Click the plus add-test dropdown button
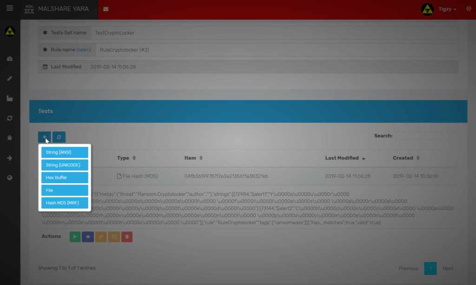This screenshot has width=476, height=285. click(45, 137)
